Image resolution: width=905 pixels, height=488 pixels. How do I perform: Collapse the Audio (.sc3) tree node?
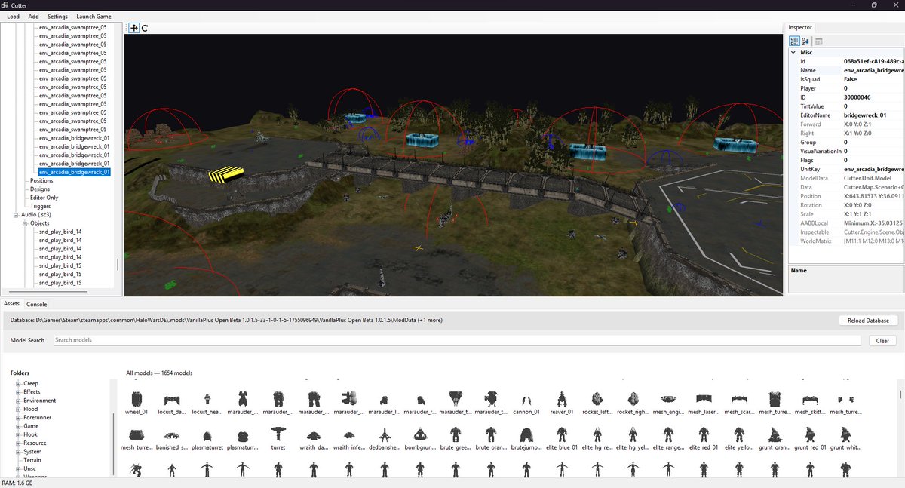coord(14,215)
